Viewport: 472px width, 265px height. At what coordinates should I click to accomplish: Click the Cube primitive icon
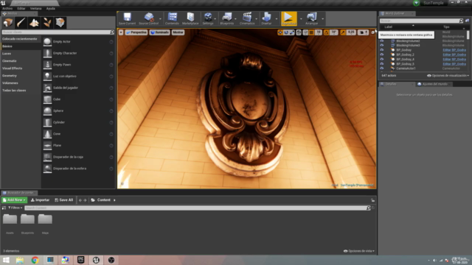(47, 99)
